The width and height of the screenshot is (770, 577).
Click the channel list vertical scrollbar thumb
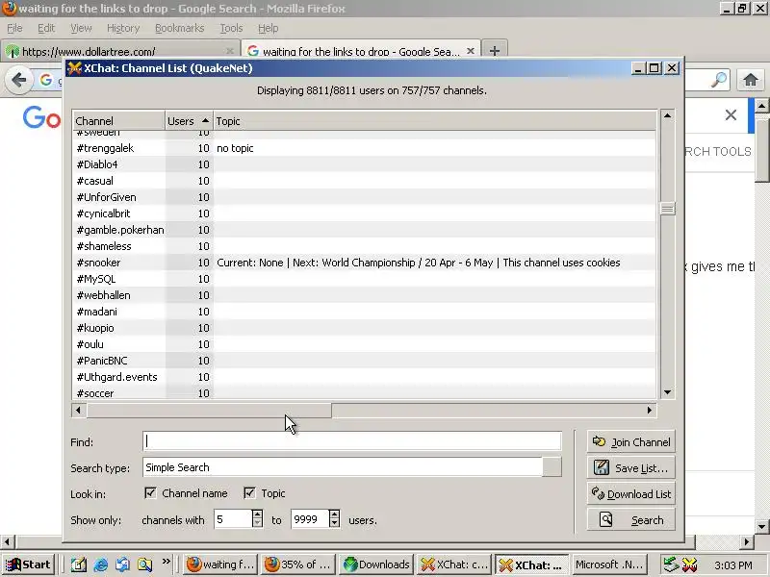(667, 209)
